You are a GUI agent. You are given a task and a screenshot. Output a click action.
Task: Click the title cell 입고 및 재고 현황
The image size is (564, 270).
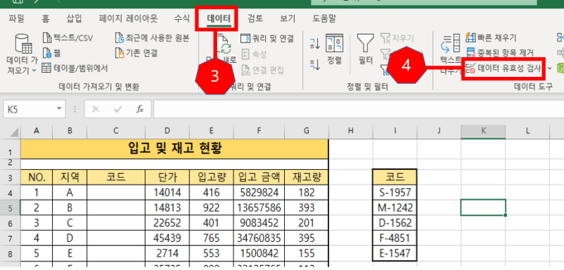(174, 149)
